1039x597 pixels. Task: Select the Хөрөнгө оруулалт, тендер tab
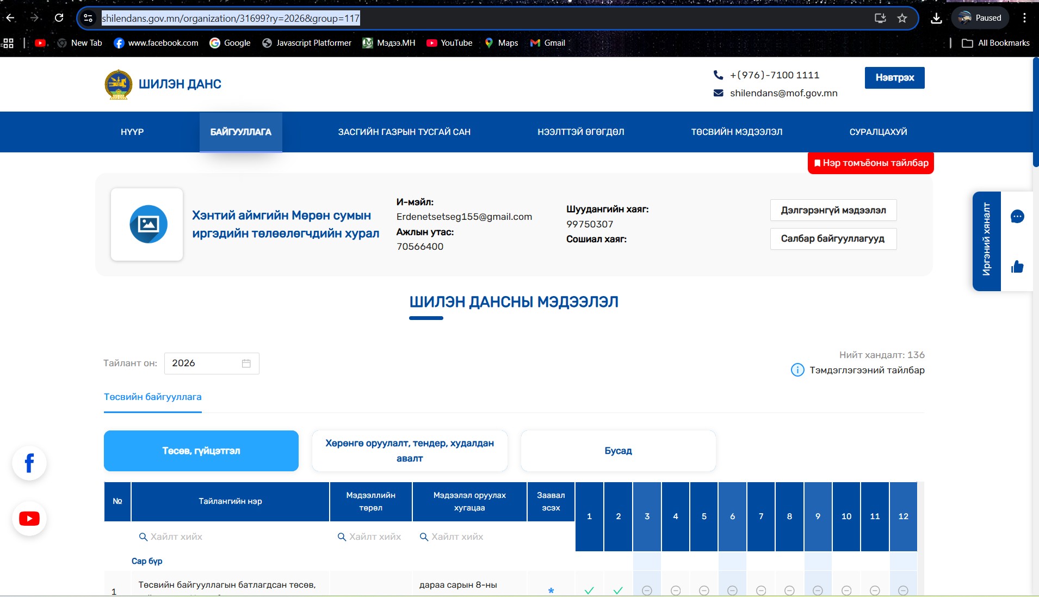(410, 451)
